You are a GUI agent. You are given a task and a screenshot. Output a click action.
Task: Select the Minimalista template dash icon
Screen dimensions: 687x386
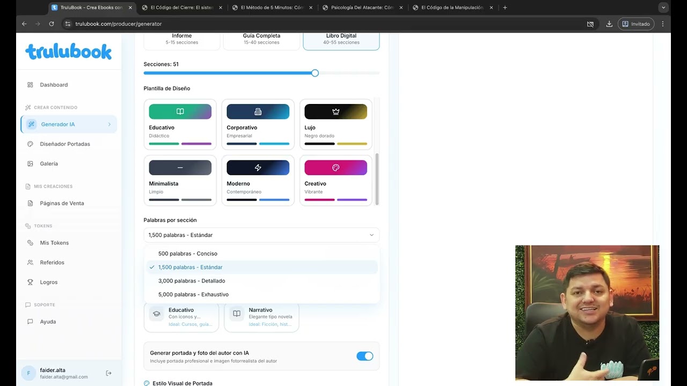(180, 168)
